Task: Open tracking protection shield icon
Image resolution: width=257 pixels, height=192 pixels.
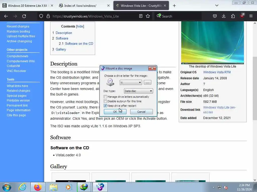Action: [41, 16]
